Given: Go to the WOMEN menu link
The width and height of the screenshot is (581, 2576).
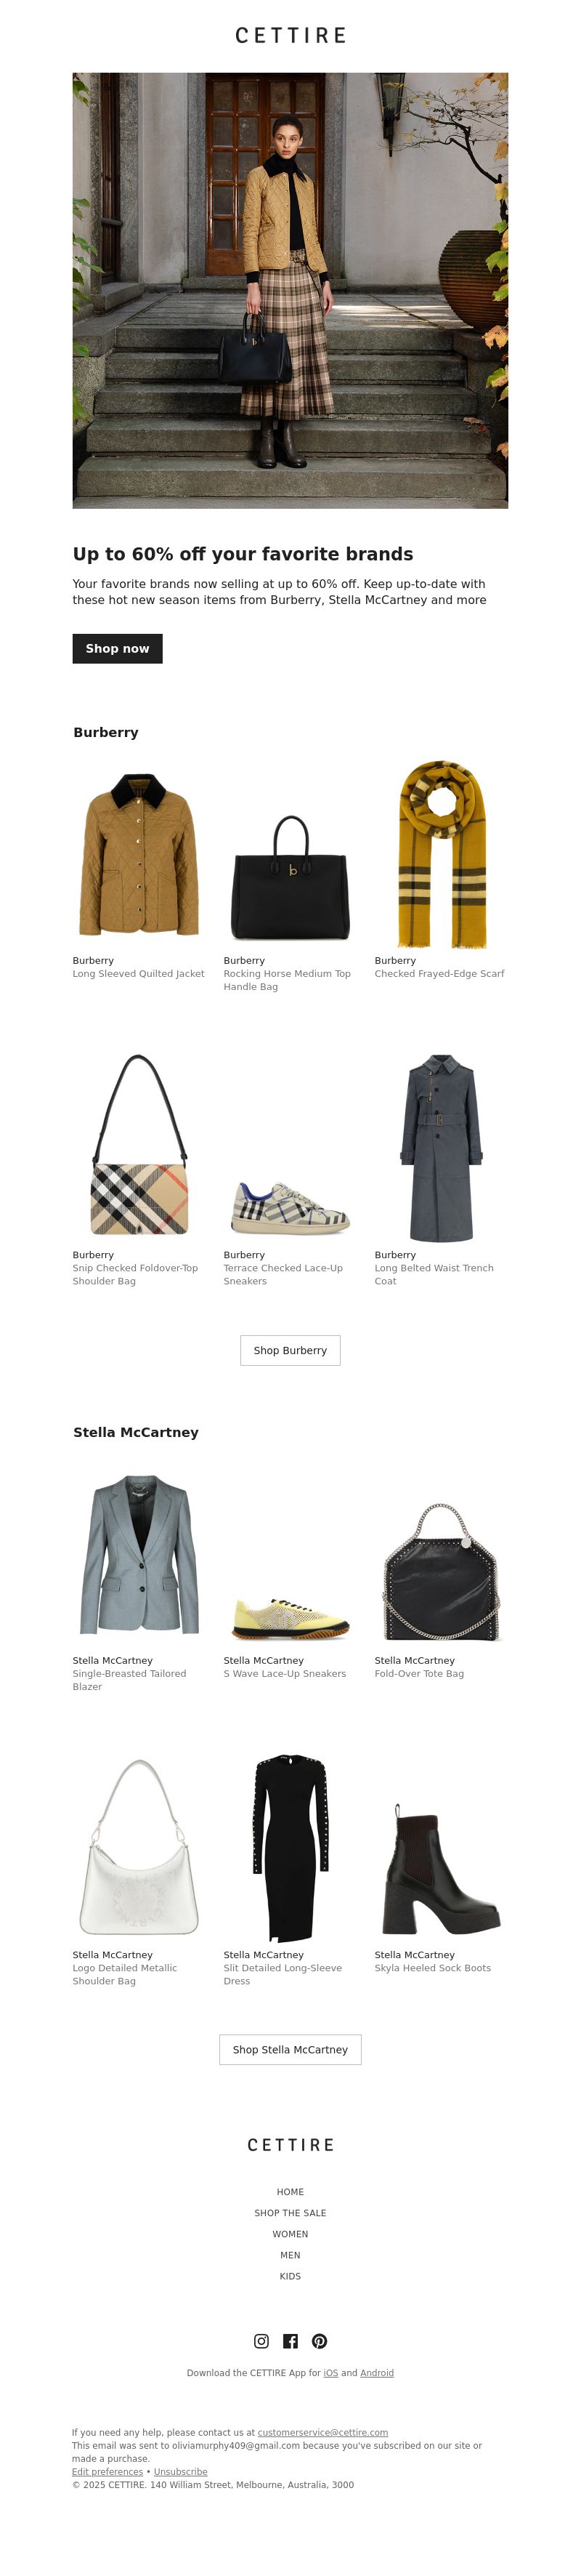Looking at the screenshot, I should 290,2234.
